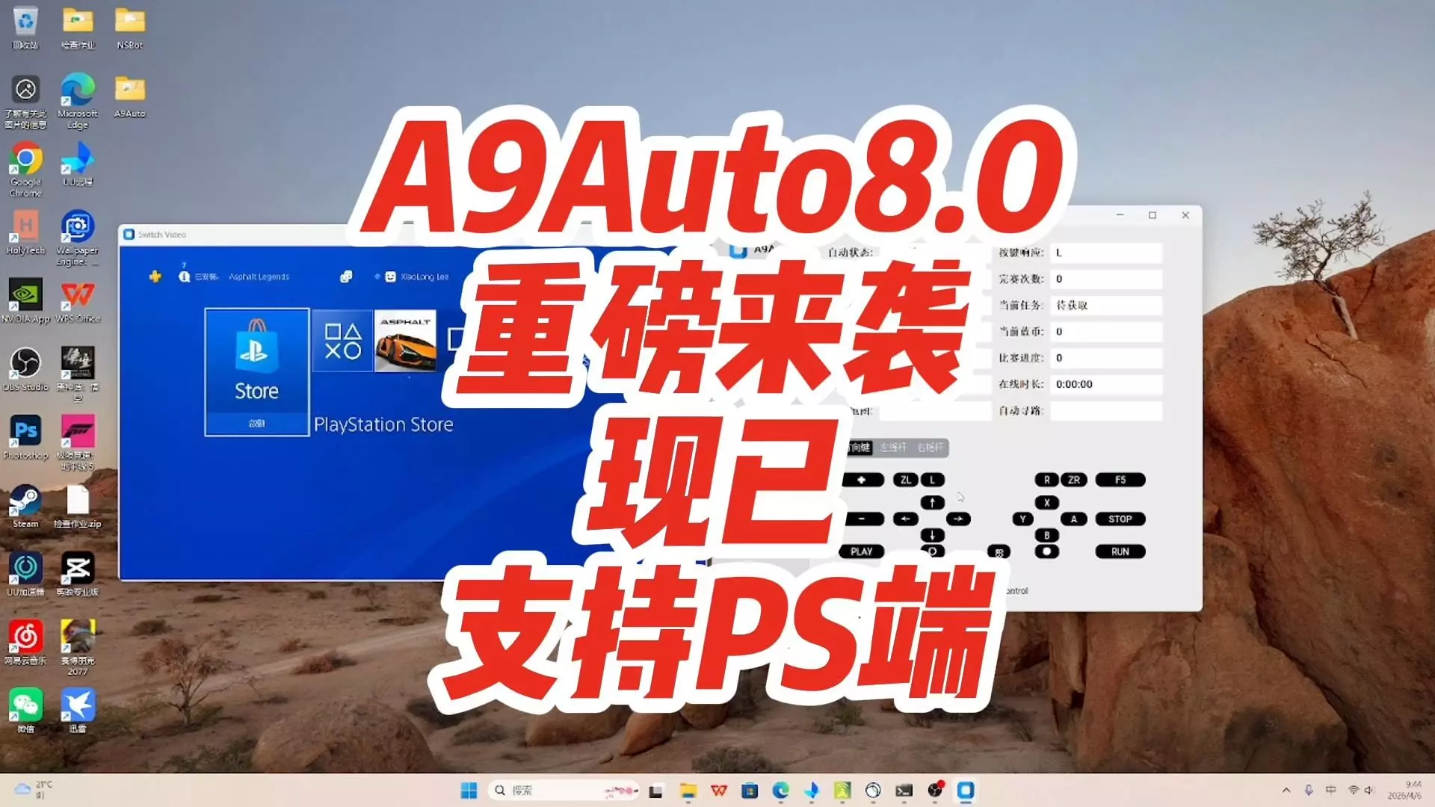Open Microsoft Store from the taskbar

pyautogui.click(x=750, y=791)
